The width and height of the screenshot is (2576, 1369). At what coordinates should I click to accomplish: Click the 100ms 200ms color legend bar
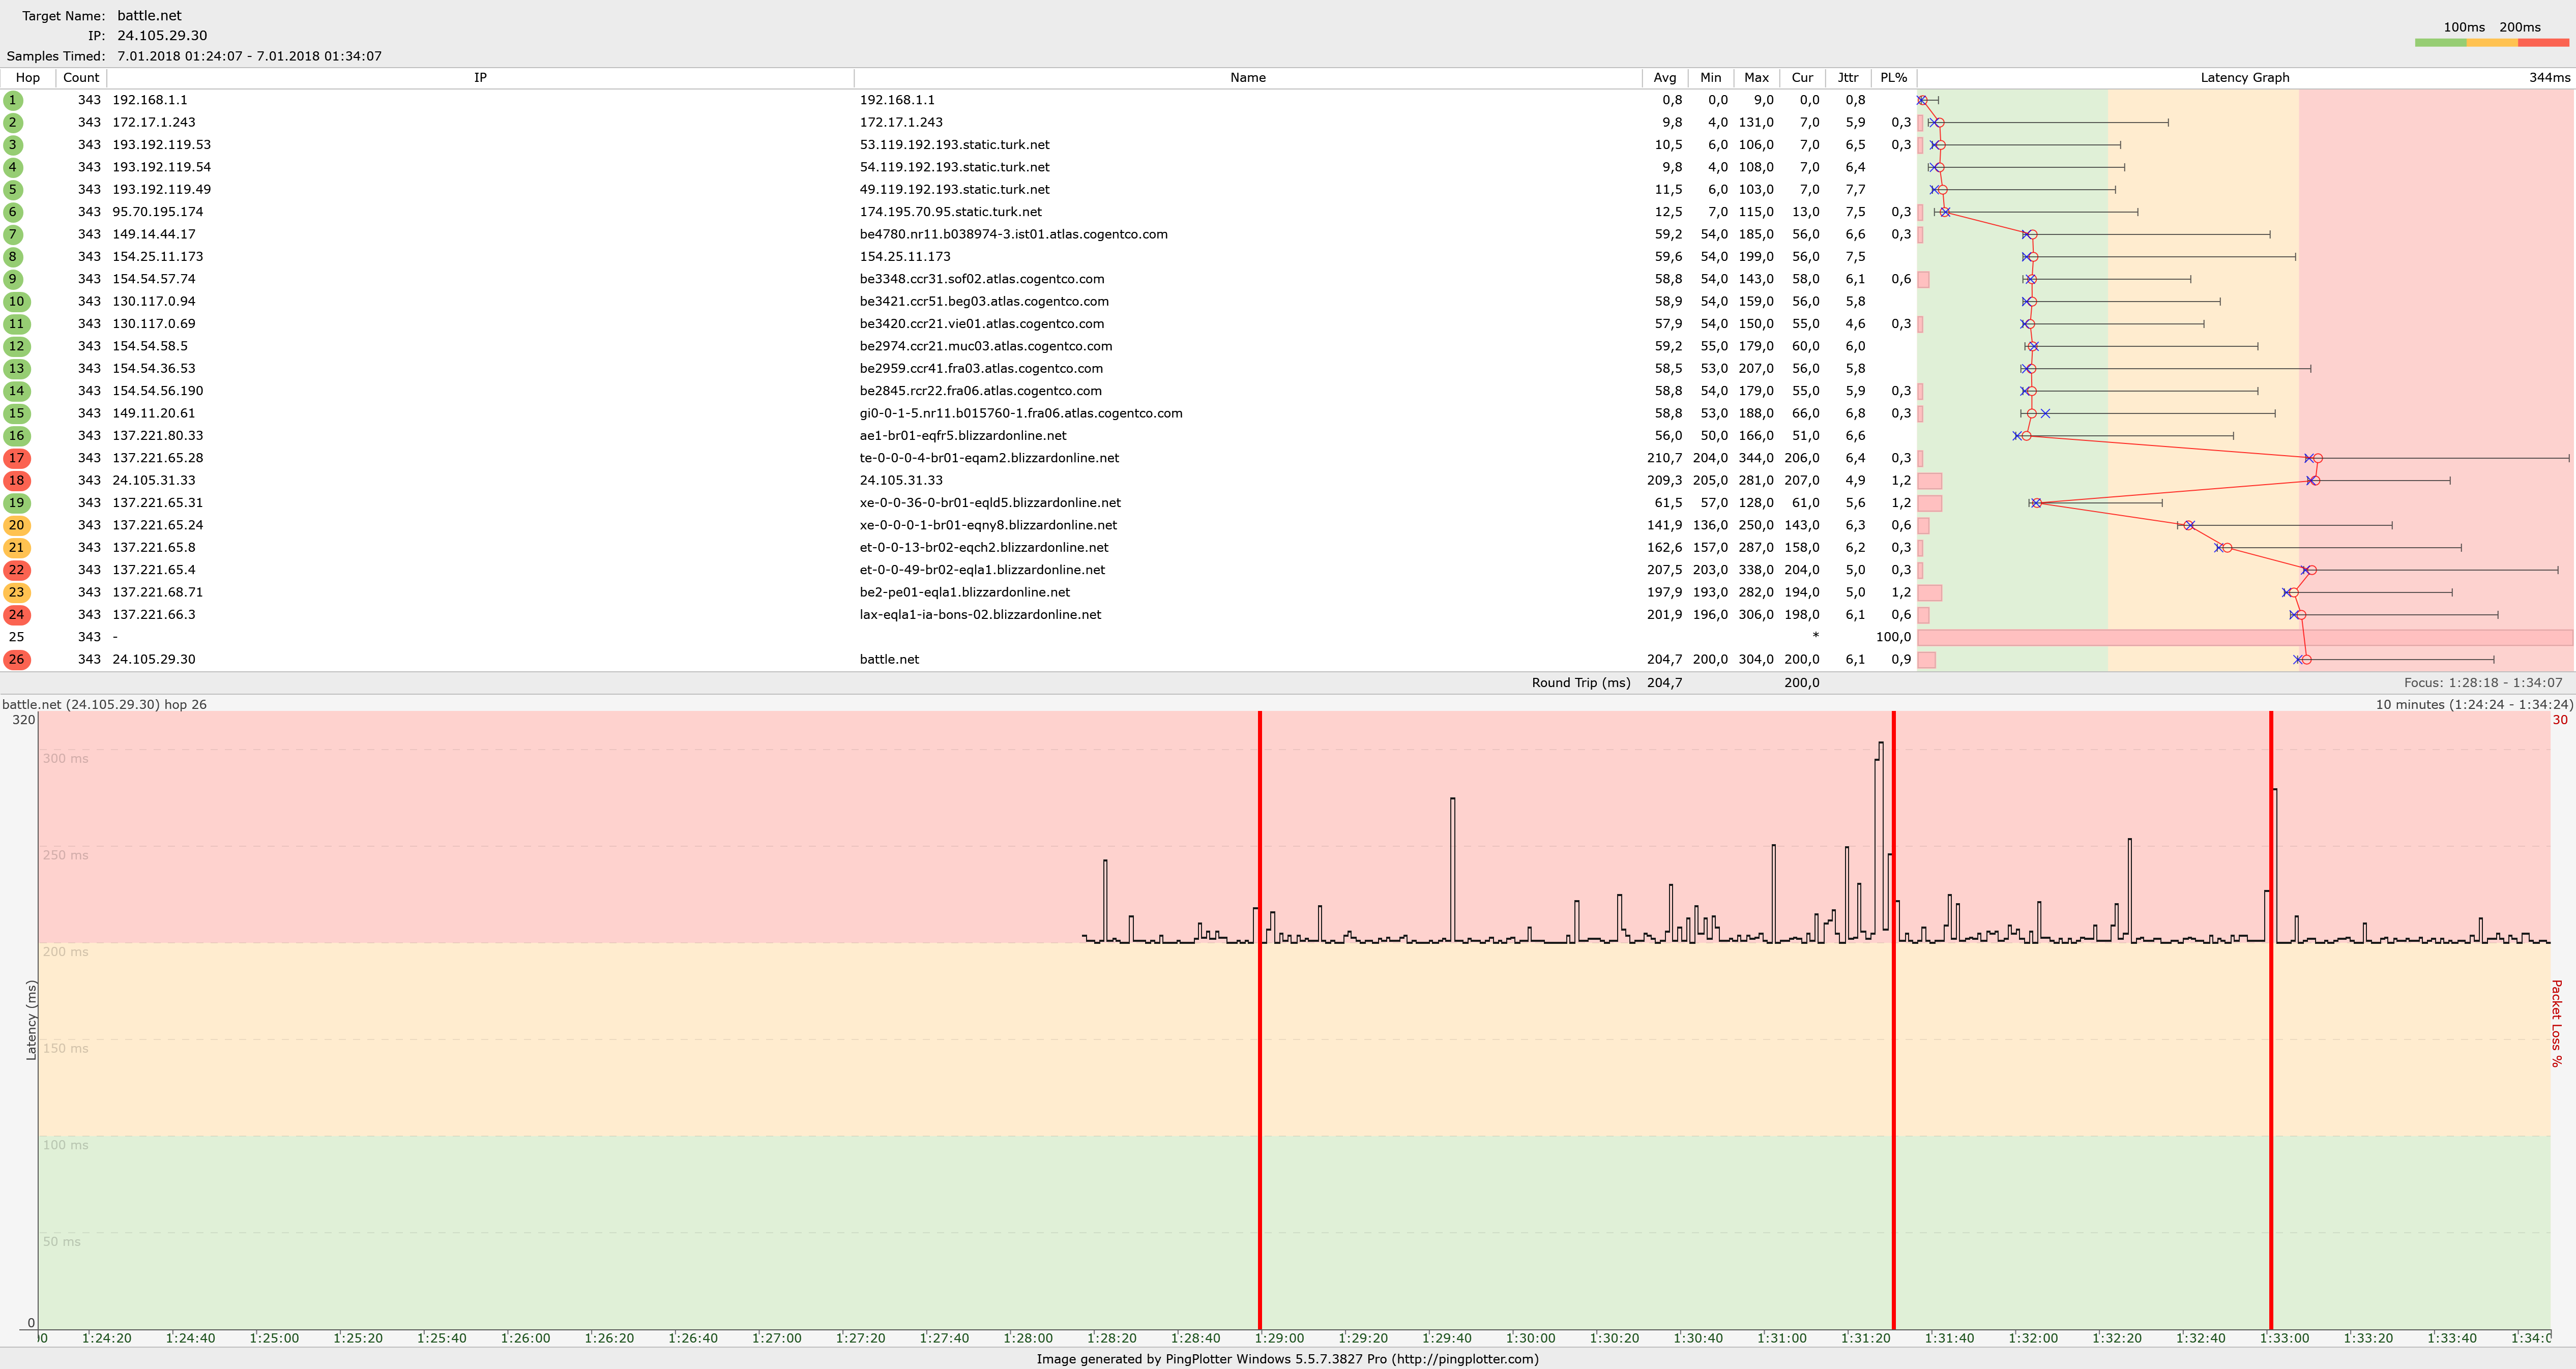(x=2491, y=43)
